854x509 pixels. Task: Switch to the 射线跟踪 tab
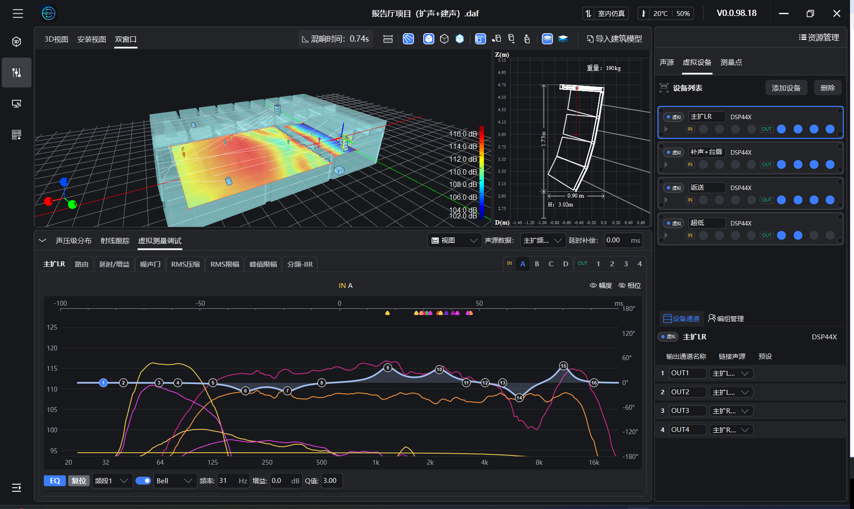[x=115, y=241]
